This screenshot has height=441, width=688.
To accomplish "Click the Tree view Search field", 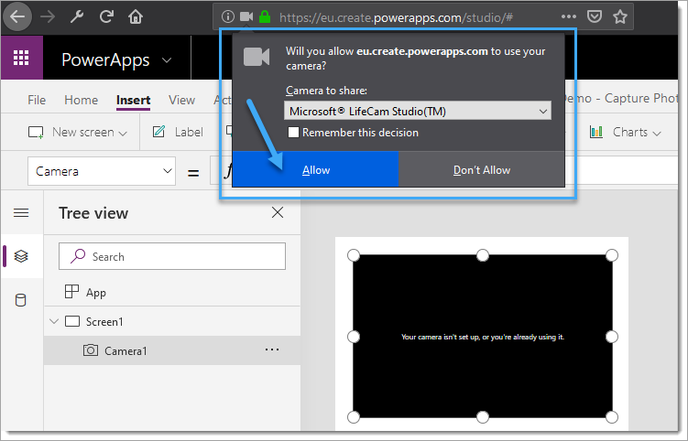I will (x=172, y=256).
